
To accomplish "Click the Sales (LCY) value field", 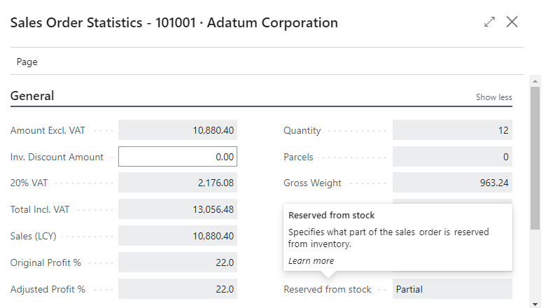I will coord(178,236).
